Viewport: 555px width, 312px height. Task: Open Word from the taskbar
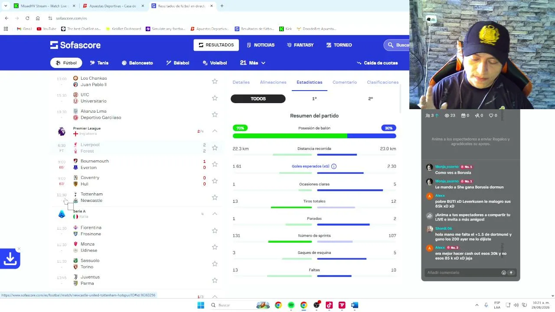pos(355,305)
